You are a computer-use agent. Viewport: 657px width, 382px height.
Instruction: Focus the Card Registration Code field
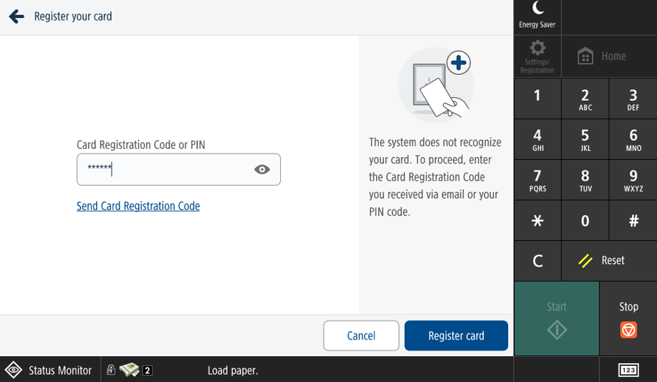pyautogui.click(x=178, y=169)
